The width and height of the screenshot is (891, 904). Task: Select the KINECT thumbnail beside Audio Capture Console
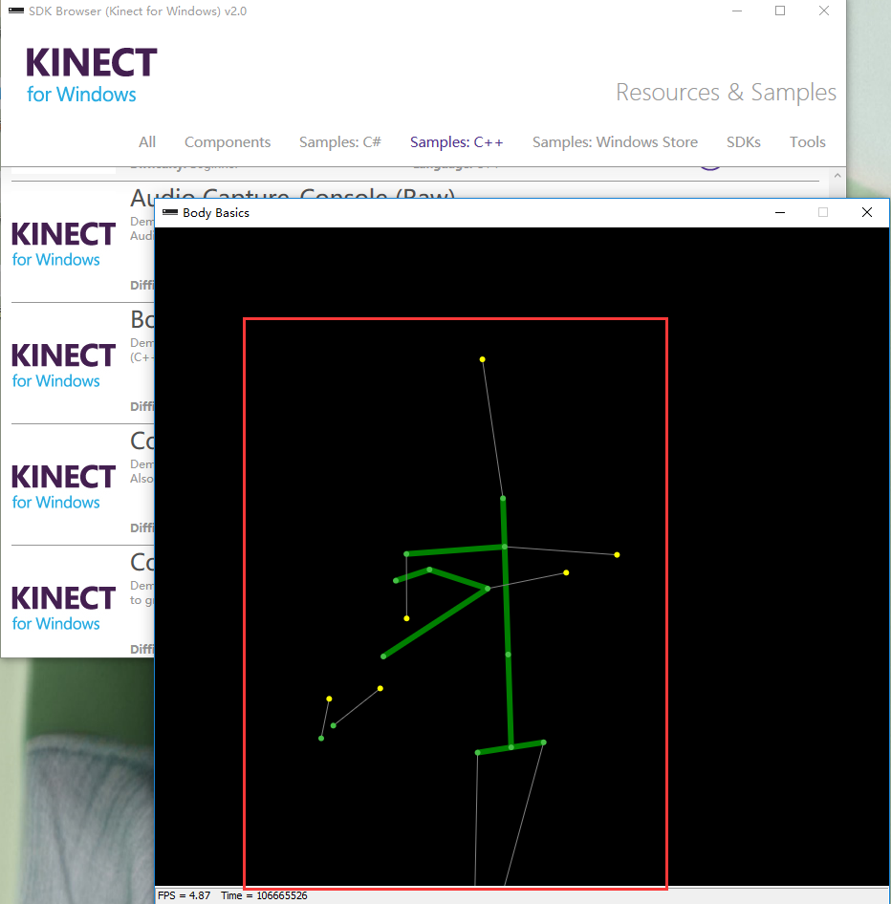click(x=62, y=244)
